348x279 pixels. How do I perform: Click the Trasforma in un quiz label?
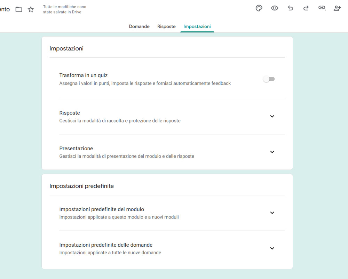point(84,75)
